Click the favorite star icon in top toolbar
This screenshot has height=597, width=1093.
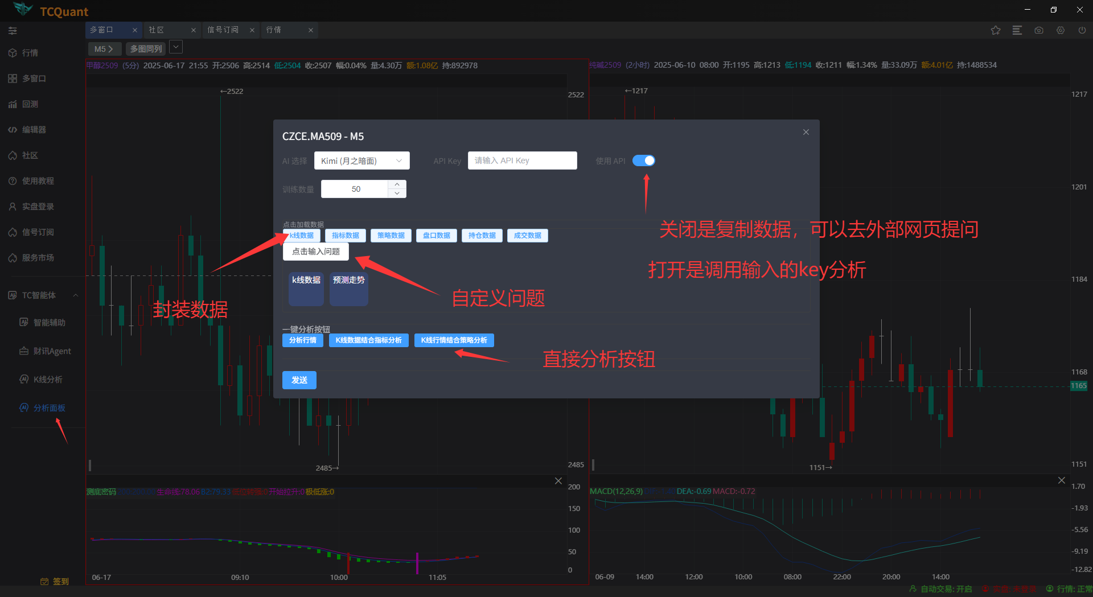(x=995, y=30)
